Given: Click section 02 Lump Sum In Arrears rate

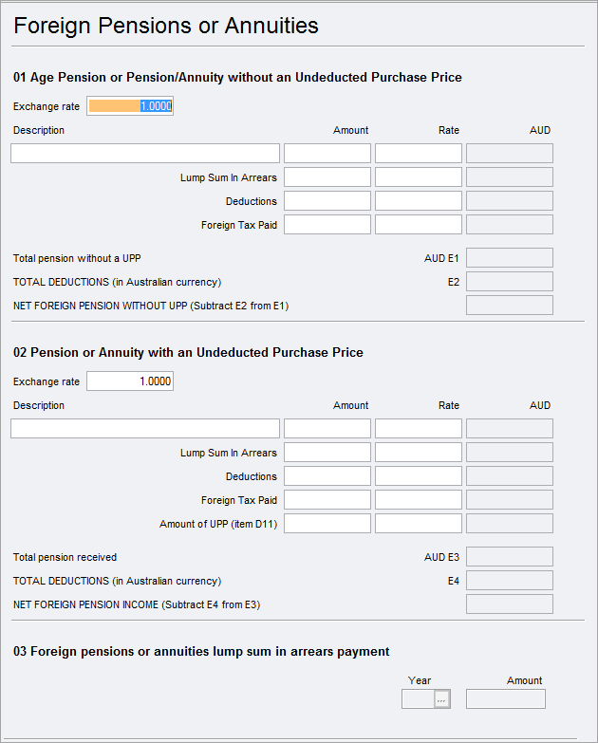Looking at the screenshot, I should click(419, 453).
